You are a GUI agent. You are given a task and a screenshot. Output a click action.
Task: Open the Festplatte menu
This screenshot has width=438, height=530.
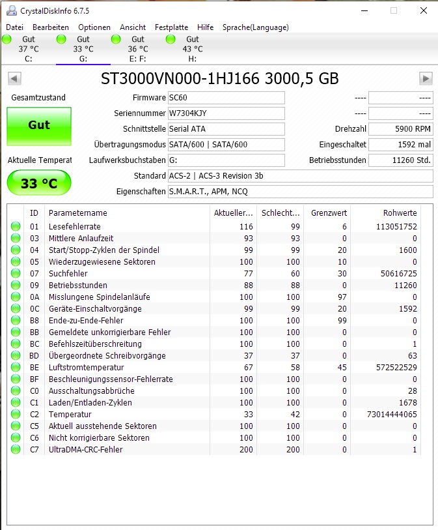(171, 27)
